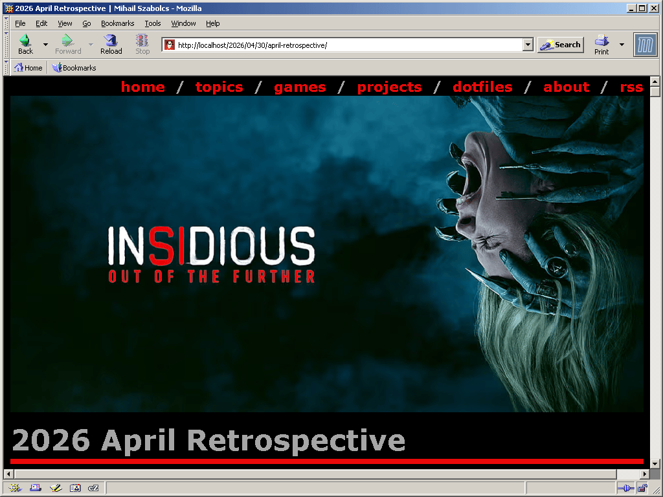Click the 2026 April Retrospective heading
The width and height of the screenshot is (663, 497).
pos(209,440)
